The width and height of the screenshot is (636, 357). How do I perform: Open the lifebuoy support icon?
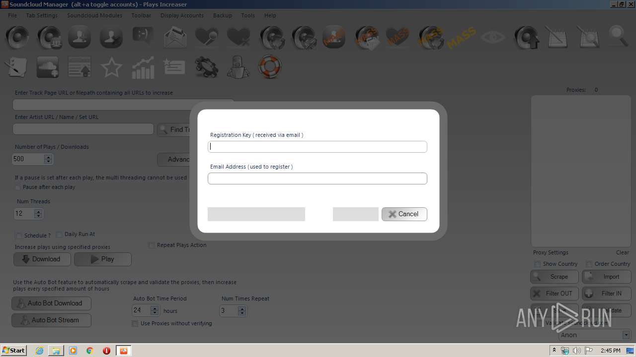[x=270, y=66]
